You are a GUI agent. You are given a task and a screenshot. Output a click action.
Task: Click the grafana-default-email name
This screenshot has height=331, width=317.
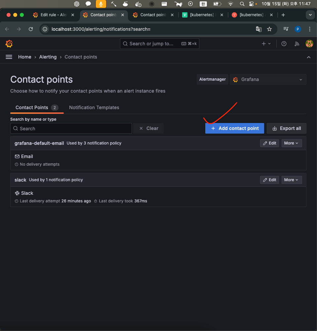point(39,143)
